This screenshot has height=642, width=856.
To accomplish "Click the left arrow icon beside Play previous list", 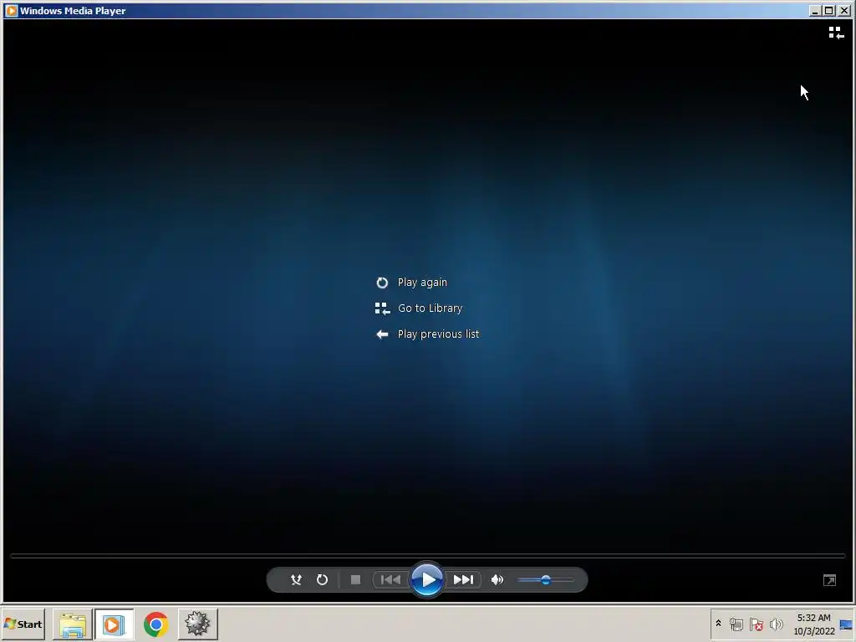I will 382,334.
